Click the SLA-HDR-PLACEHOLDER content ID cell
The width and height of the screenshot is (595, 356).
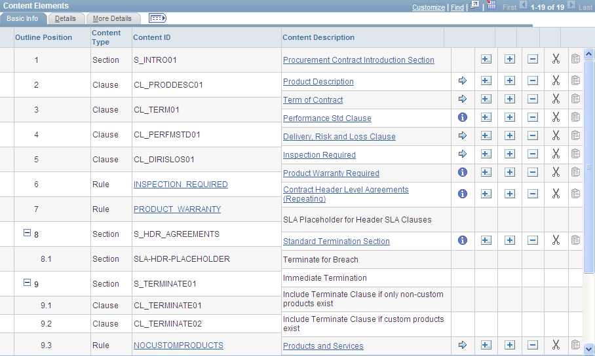(x=182, y=259)
